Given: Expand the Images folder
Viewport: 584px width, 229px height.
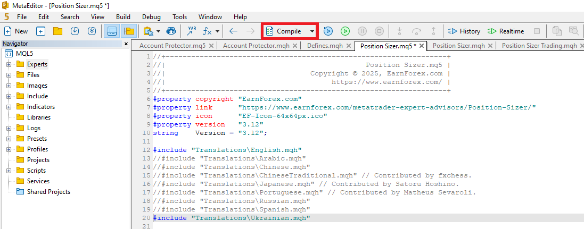Looking at the screenshot, I should pyautogui.click(x=9, y=86).
